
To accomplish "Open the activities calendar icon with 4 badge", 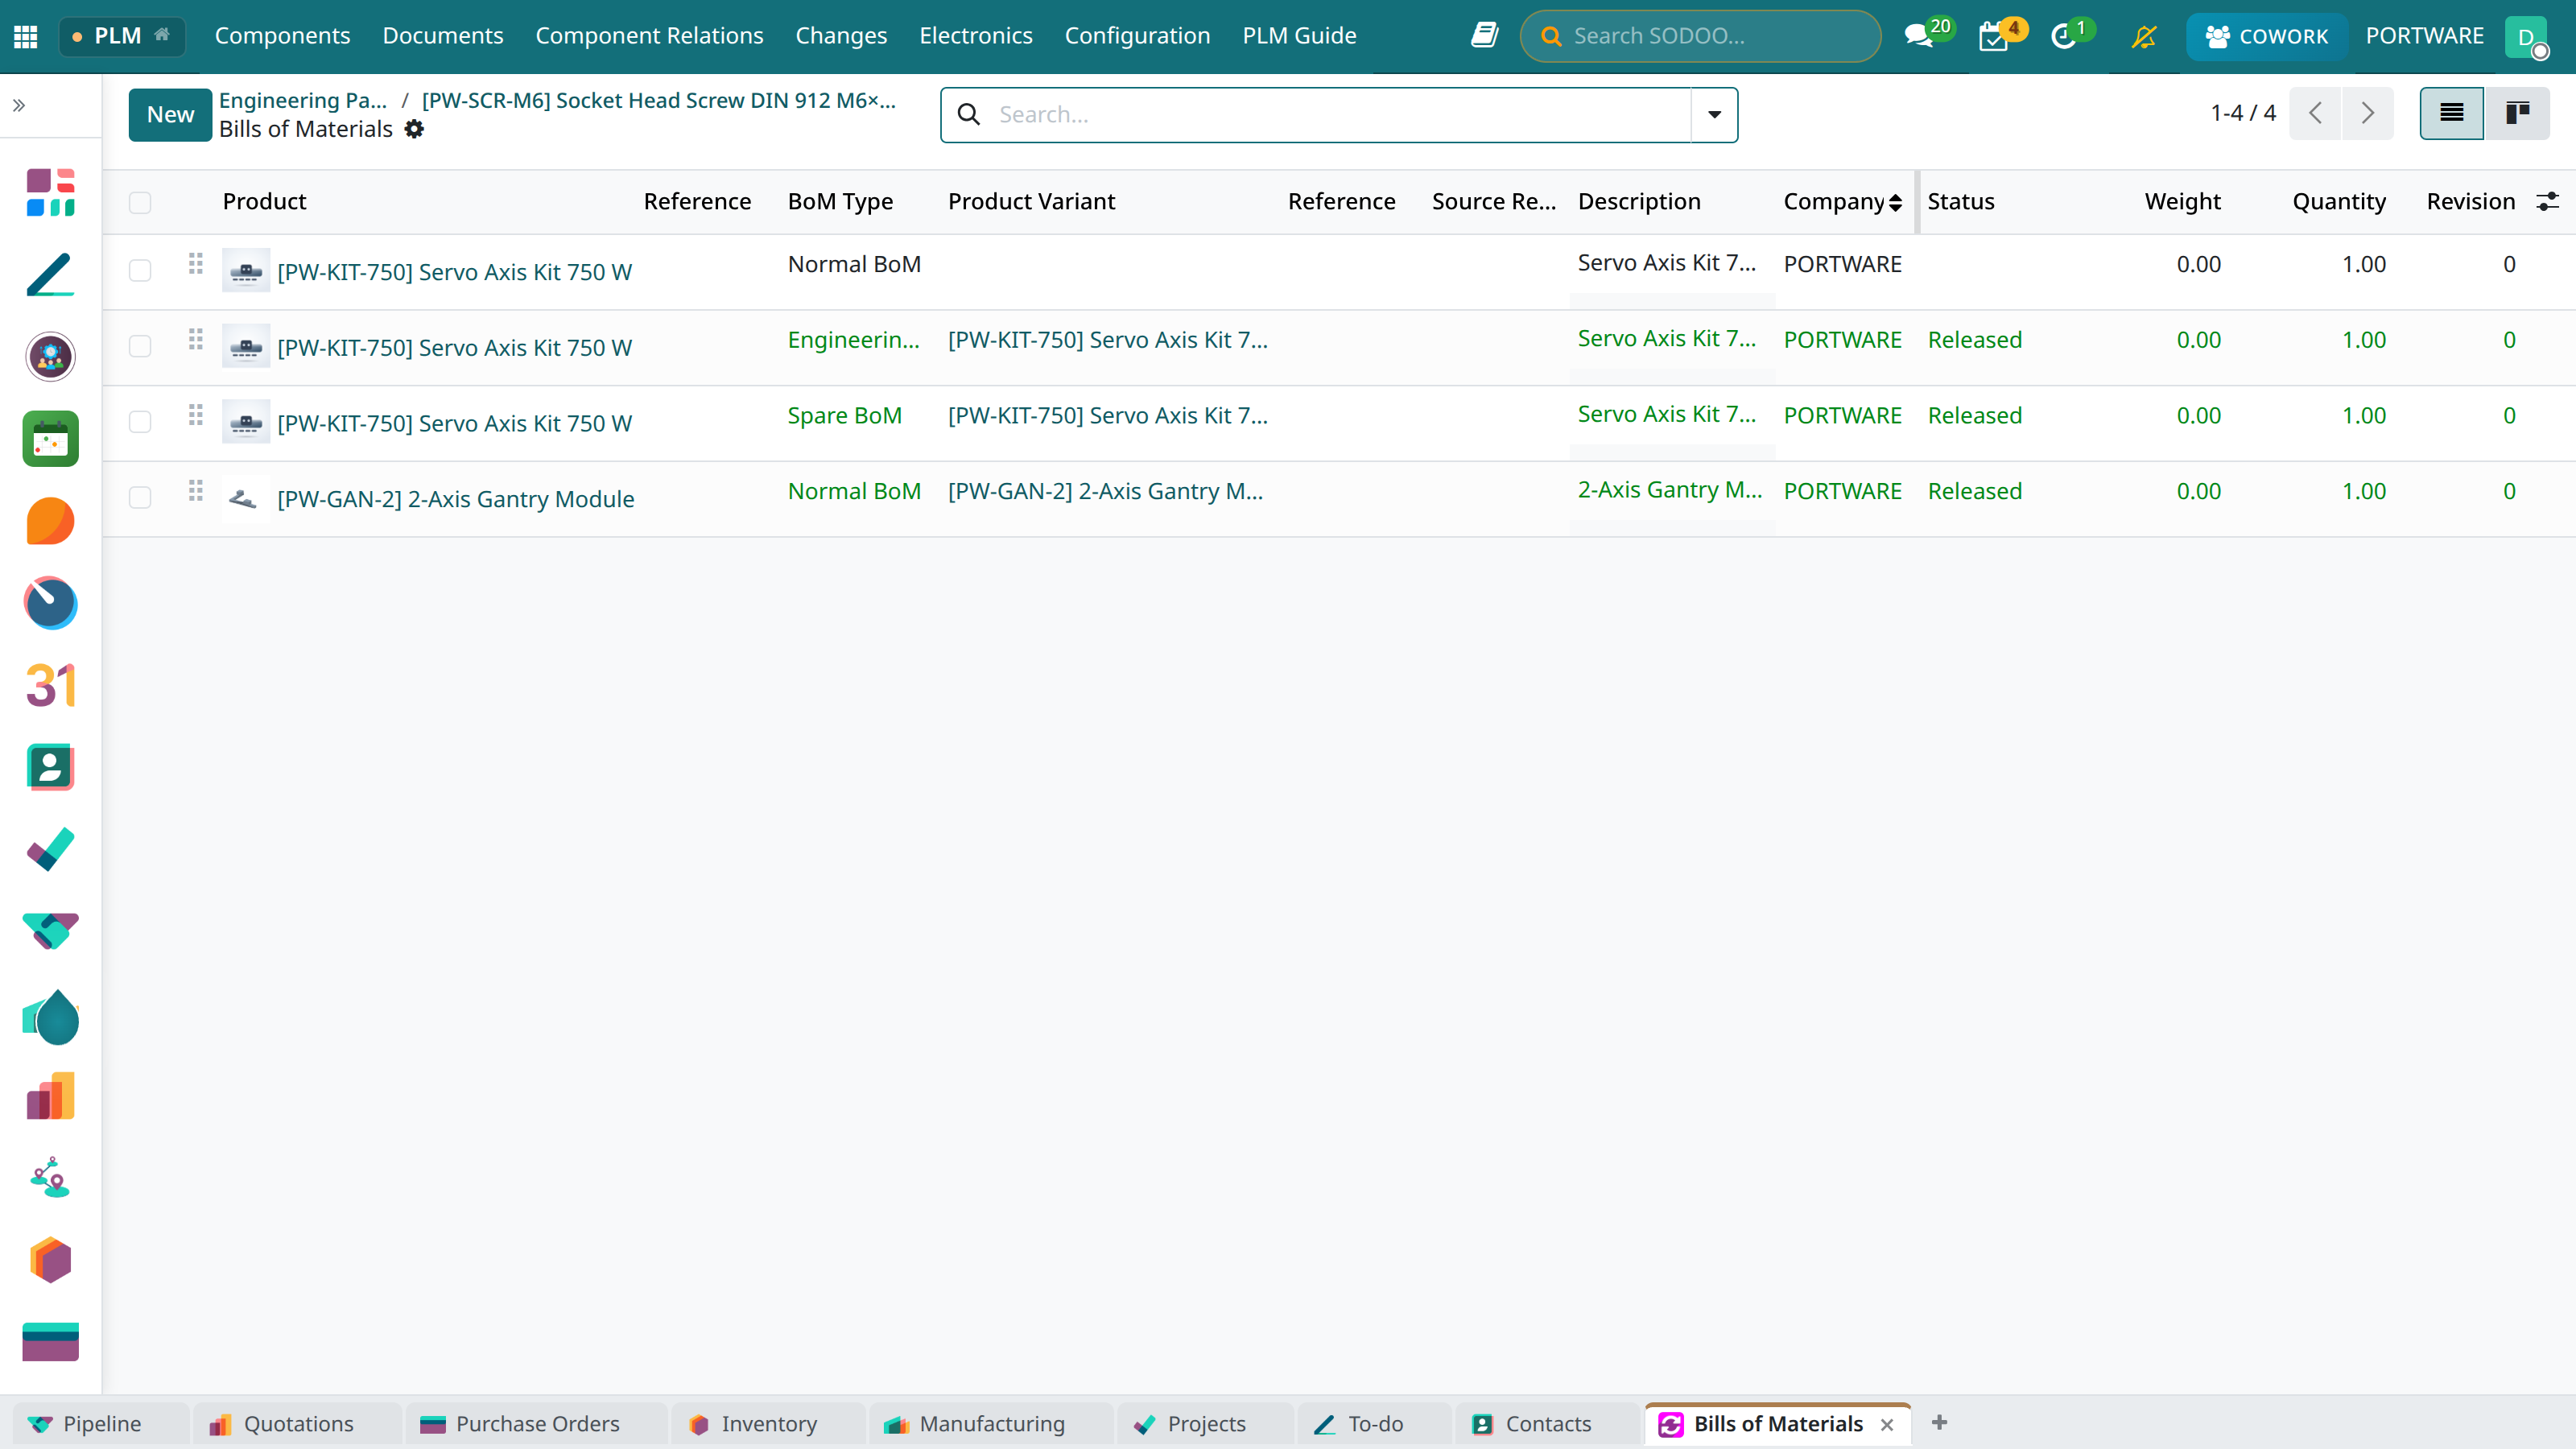I will coord(1993,36).
